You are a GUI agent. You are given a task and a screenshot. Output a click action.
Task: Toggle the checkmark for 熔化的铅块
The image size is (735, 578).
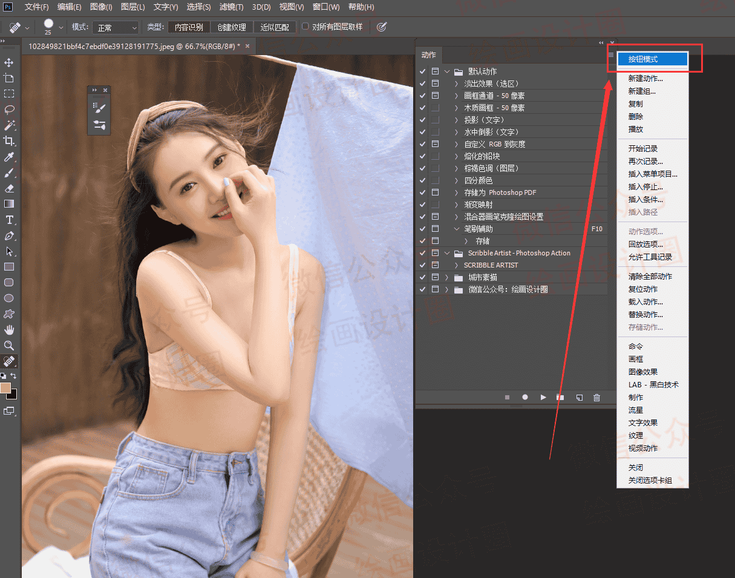point(423,156)
